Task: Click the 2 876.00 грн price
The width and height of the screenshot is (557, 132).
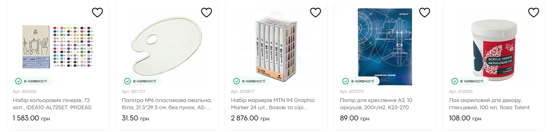Action: coord(250,118)
